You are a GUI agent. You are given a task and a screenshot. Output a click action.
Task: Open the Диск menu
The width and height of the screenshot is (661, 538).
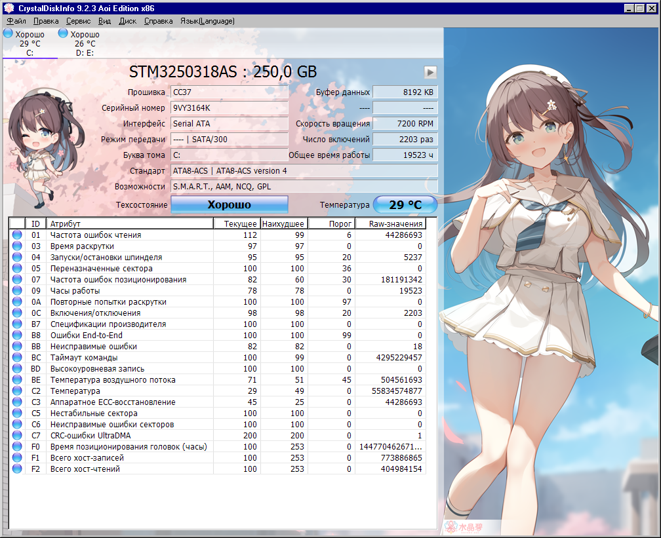pyautogui.click(x=127, y=21)
